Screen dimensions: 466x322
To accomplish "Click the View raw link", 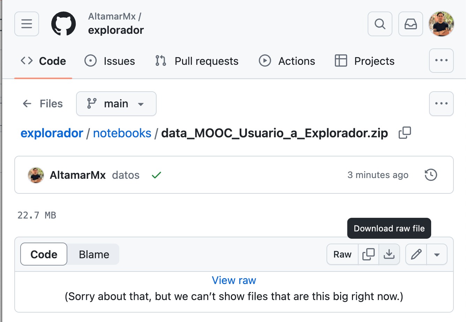I will point(234,280).
